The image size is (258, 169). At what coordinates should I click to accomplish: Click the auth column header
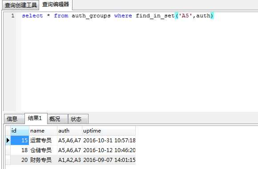[69, 131]
